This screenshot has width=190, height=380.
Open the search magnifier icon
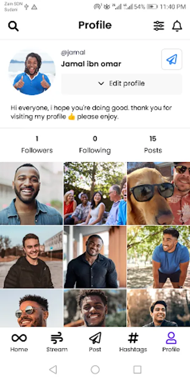[x=14, y=26]
